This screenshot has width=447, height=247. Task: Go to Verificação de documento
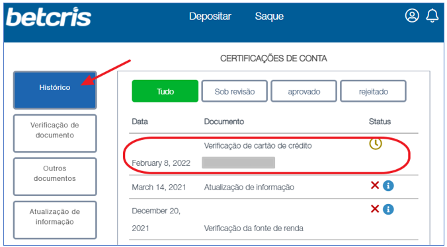55,133
